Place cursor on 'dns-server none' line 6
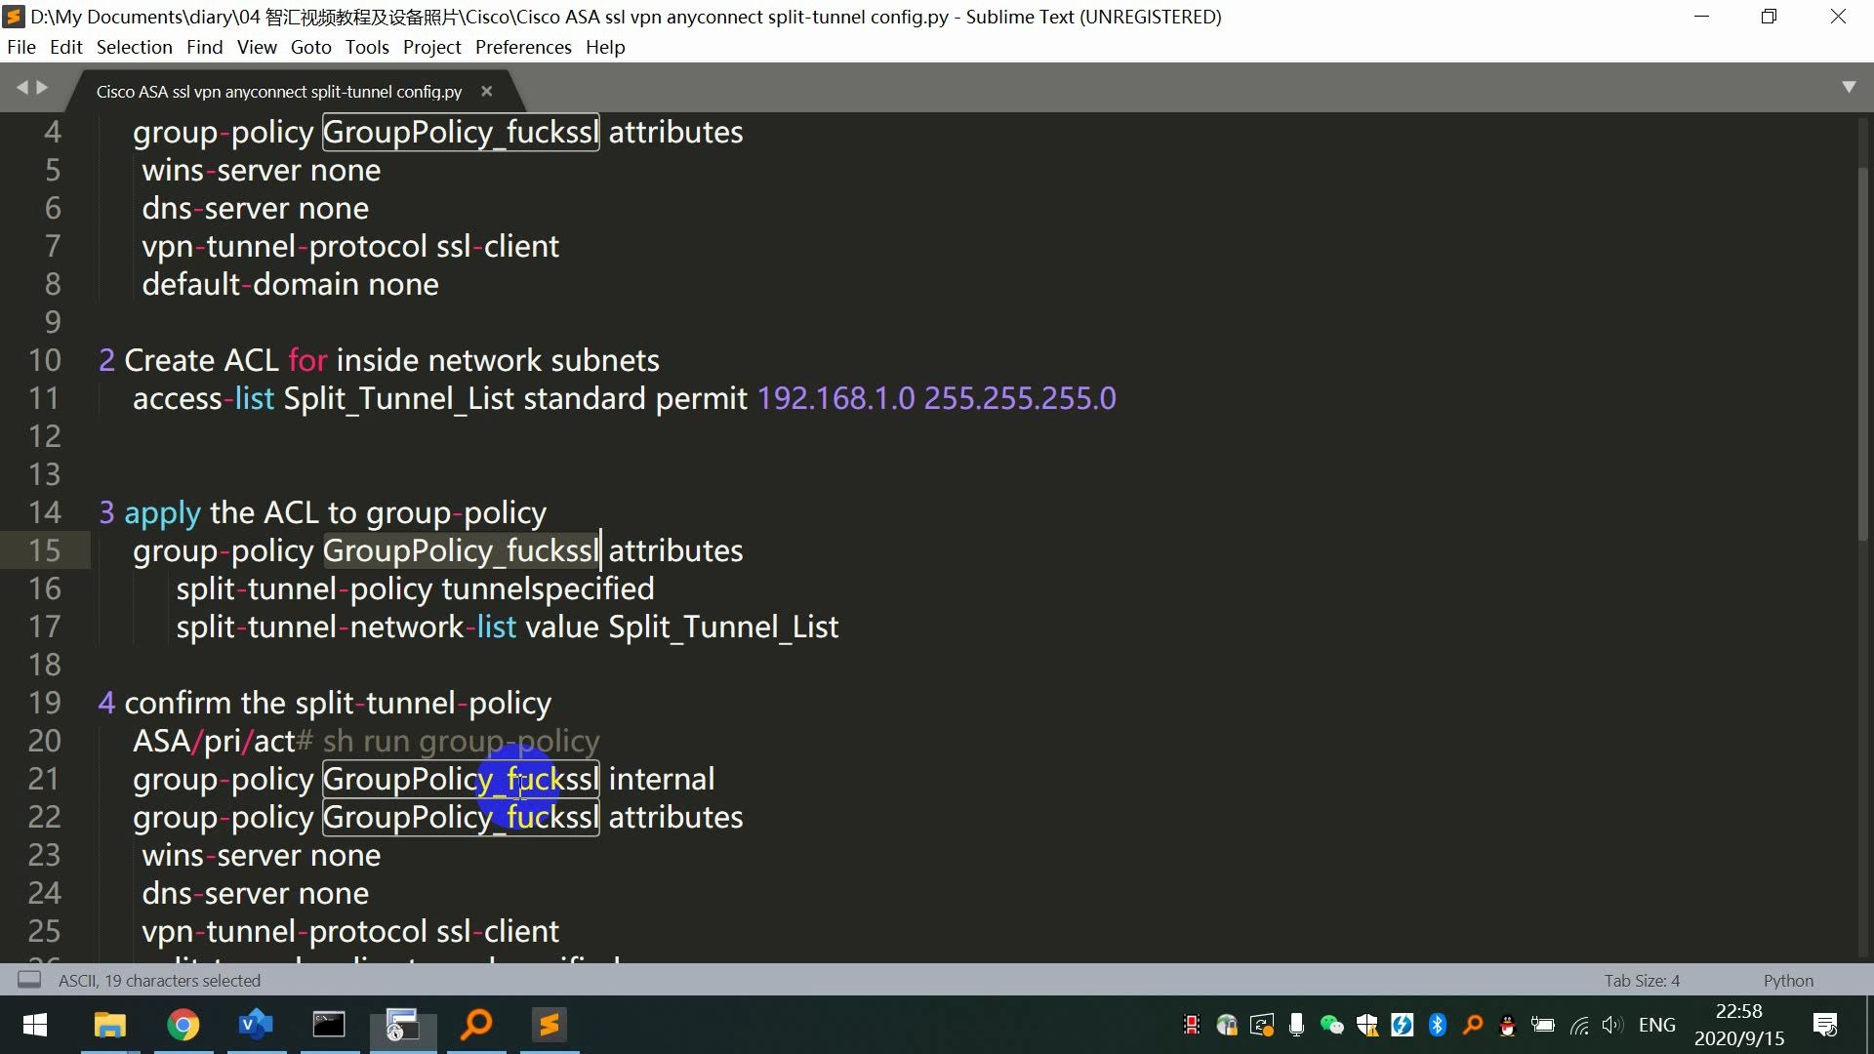Image resolution: width=1874 pixels, height=1054 pixels. [256, 208]
